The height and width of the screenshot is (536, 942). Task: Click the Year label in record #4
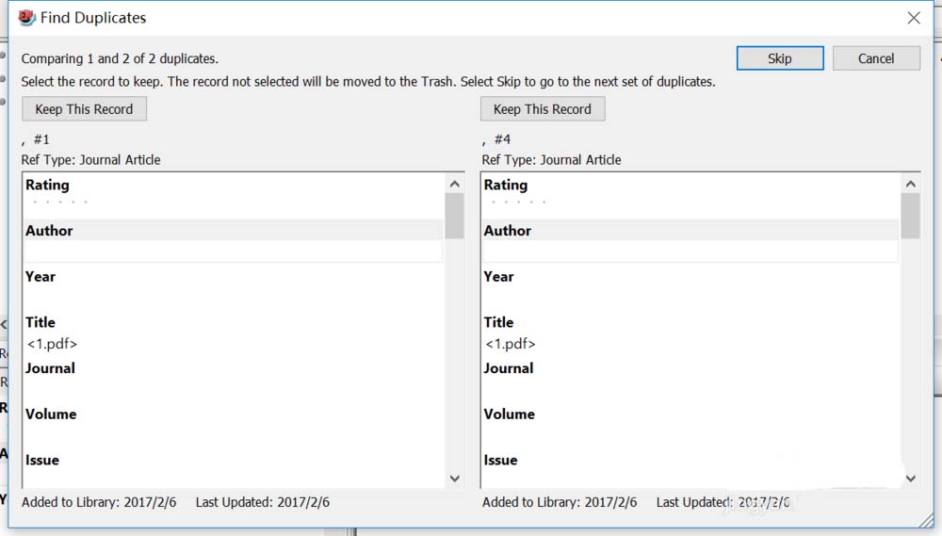(498, 276)
